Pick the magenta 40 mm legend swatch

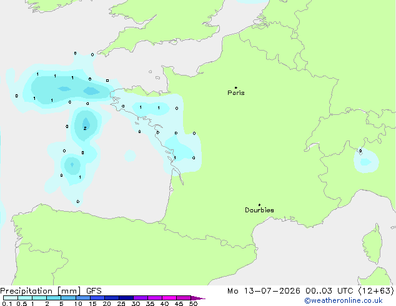tap(169, 298)
